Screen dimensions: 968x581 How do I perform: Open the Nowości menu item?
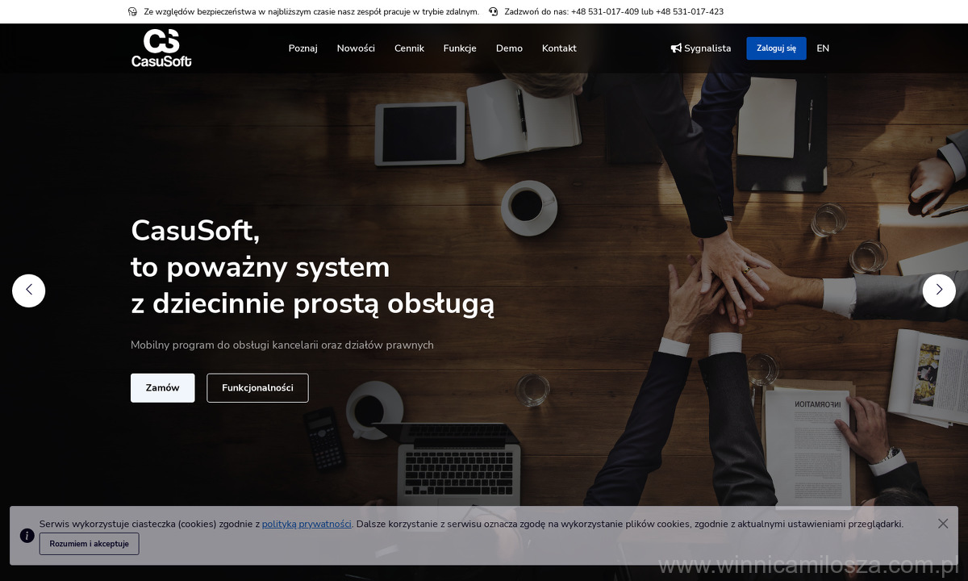(x=356, y=48)
